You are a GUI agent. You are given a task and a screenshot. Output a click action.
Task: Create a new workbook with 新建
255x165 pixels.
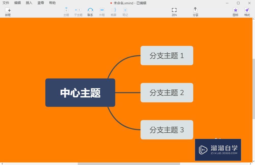pyautogui.click(x=8, y=12)
